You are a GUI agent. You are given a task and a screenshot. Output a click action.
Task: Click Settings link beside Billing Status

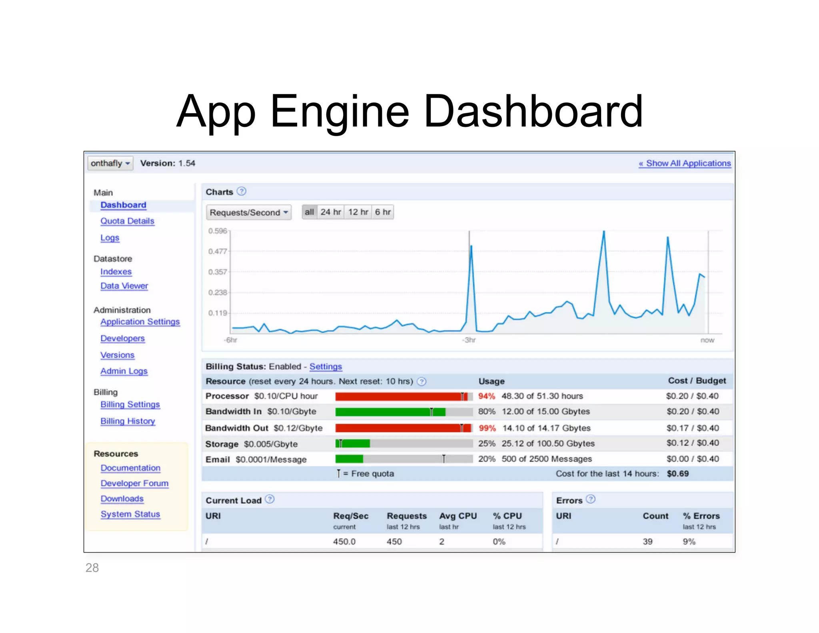point(326,367)
